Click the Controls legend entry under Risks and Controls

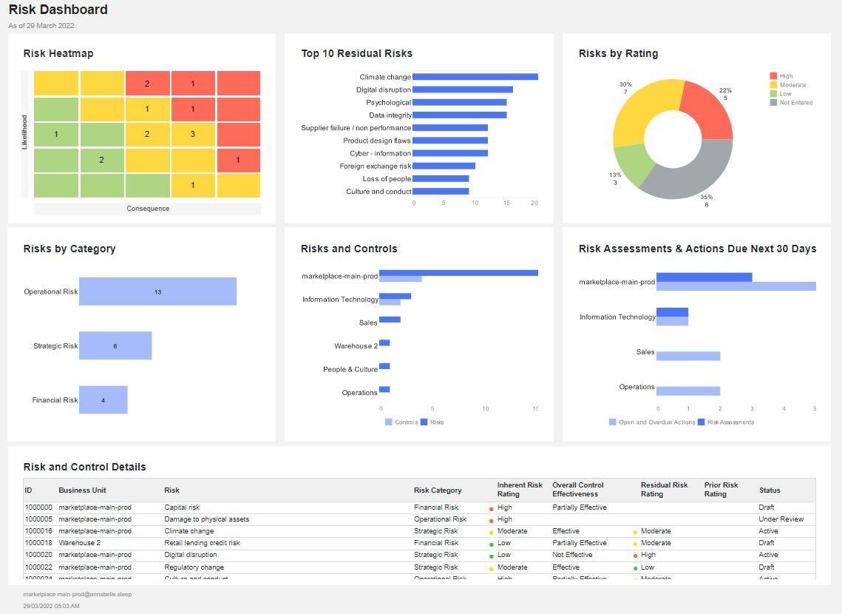pos(401,422)
